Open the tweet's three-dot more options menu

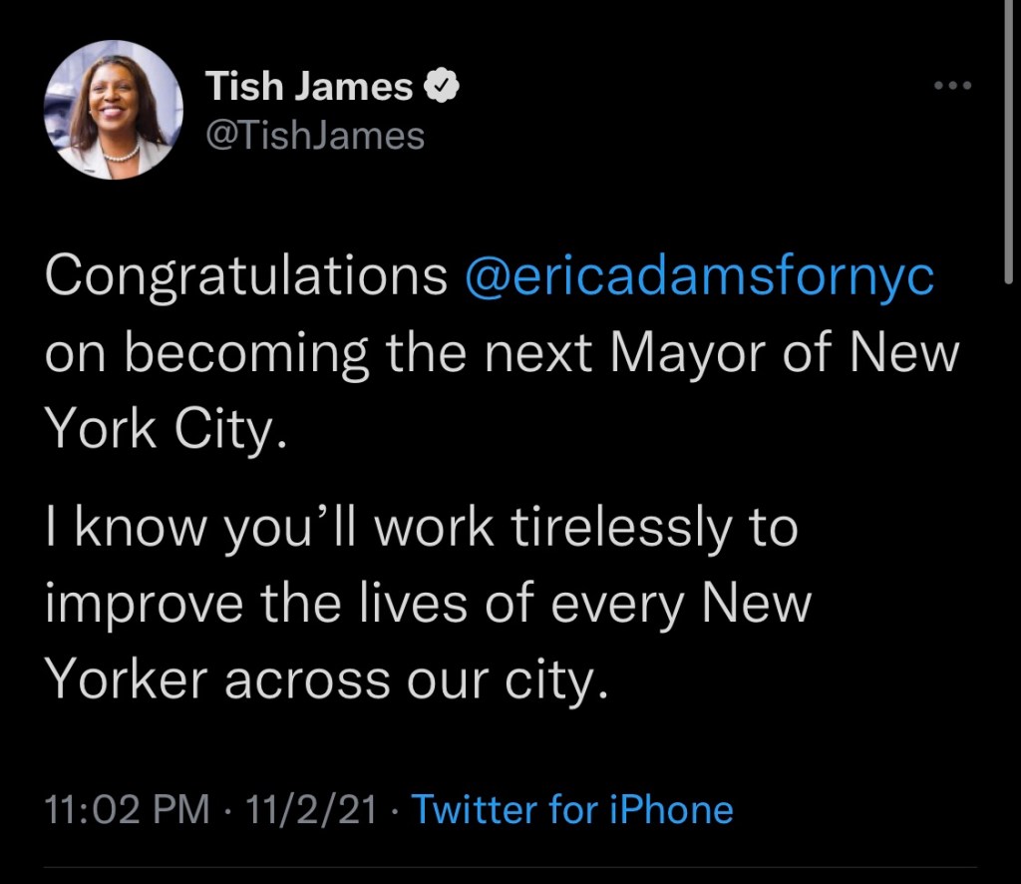pos(951,86)
